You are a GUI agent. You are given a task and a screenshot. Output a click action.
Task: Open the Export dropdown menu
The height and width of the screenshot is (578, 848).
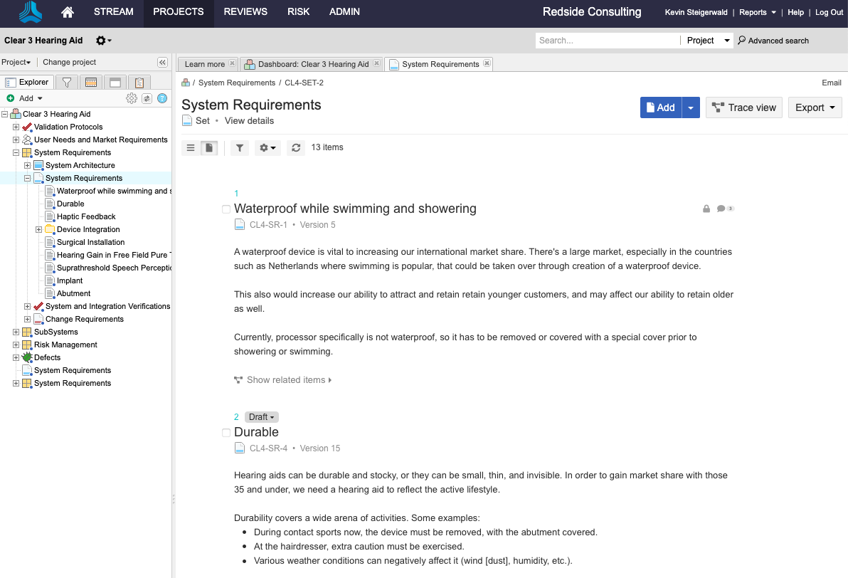(815, 107)
